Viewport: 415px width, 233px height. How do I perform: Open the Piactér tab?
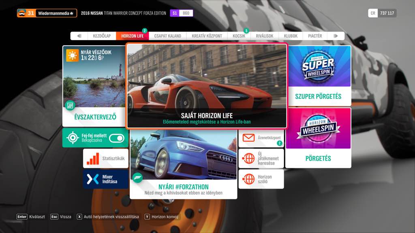coord(315,36)
